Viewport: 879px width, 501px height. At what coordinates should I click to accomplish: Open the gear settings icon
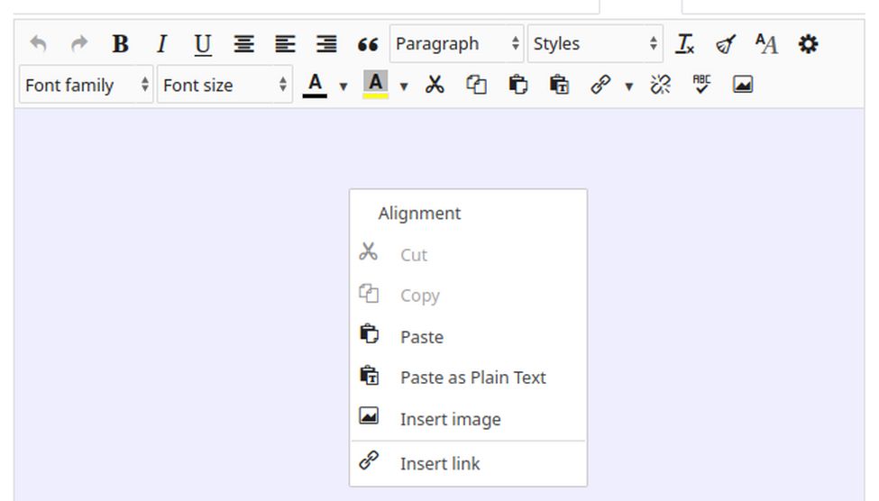809,44
